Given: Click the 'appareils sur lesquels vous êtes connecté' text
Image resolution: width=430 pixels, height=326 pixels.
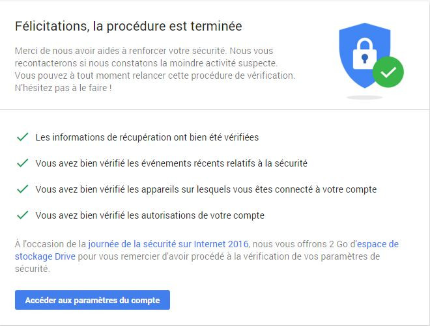Looking at the screenshot, I should point(206,189).
